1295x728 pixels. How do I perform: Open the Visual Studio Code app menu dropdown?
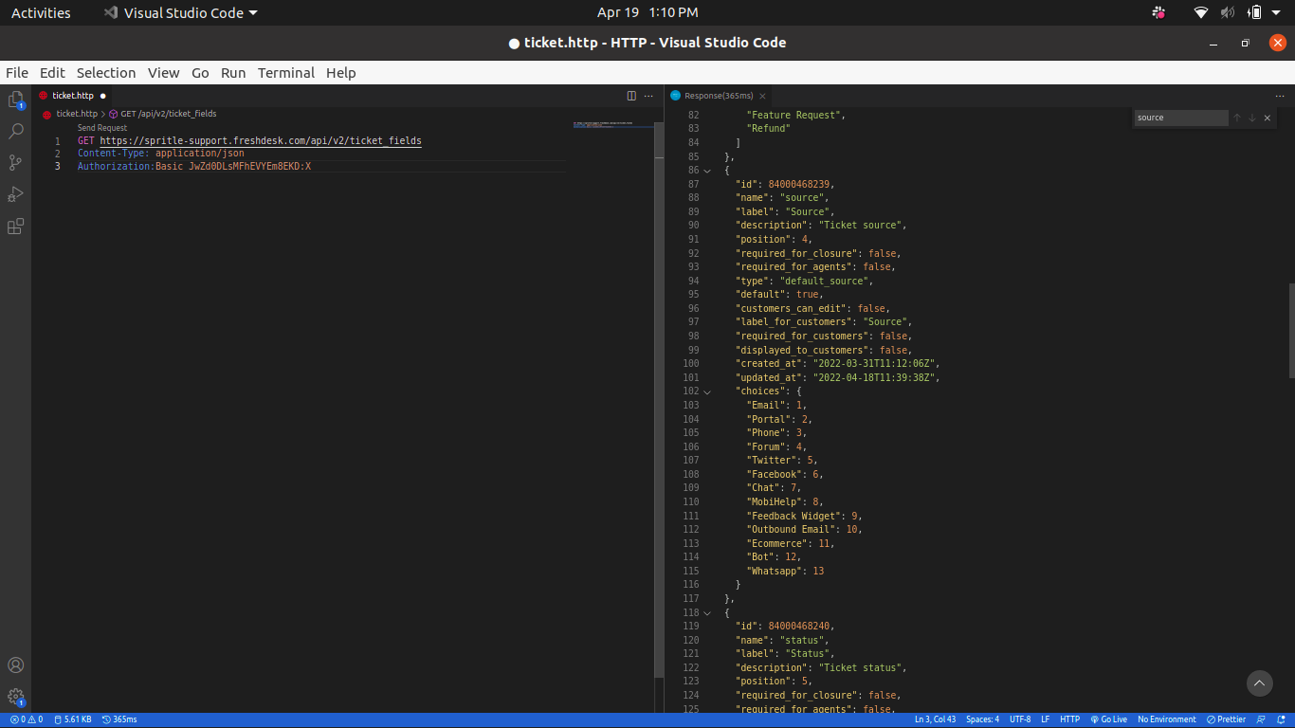(x=180, y=13)
